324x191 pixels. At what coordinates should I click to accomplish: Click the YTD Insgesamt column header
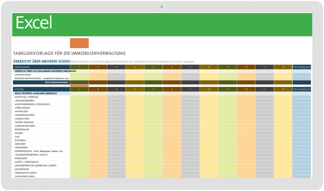pos(301,67)
